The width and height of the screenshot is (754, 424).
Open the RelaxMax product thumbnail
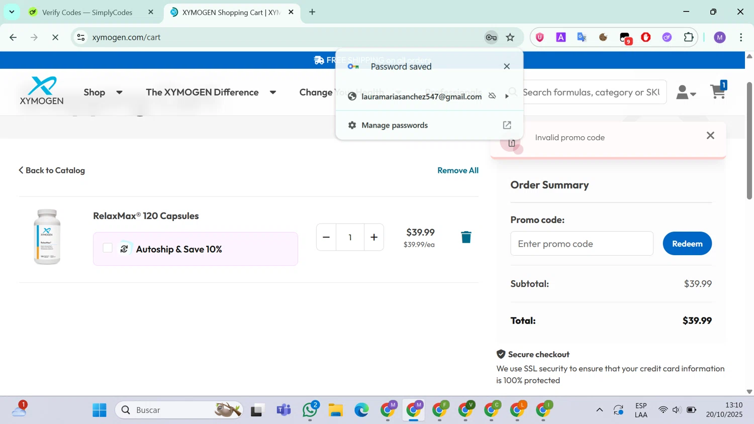47,237
